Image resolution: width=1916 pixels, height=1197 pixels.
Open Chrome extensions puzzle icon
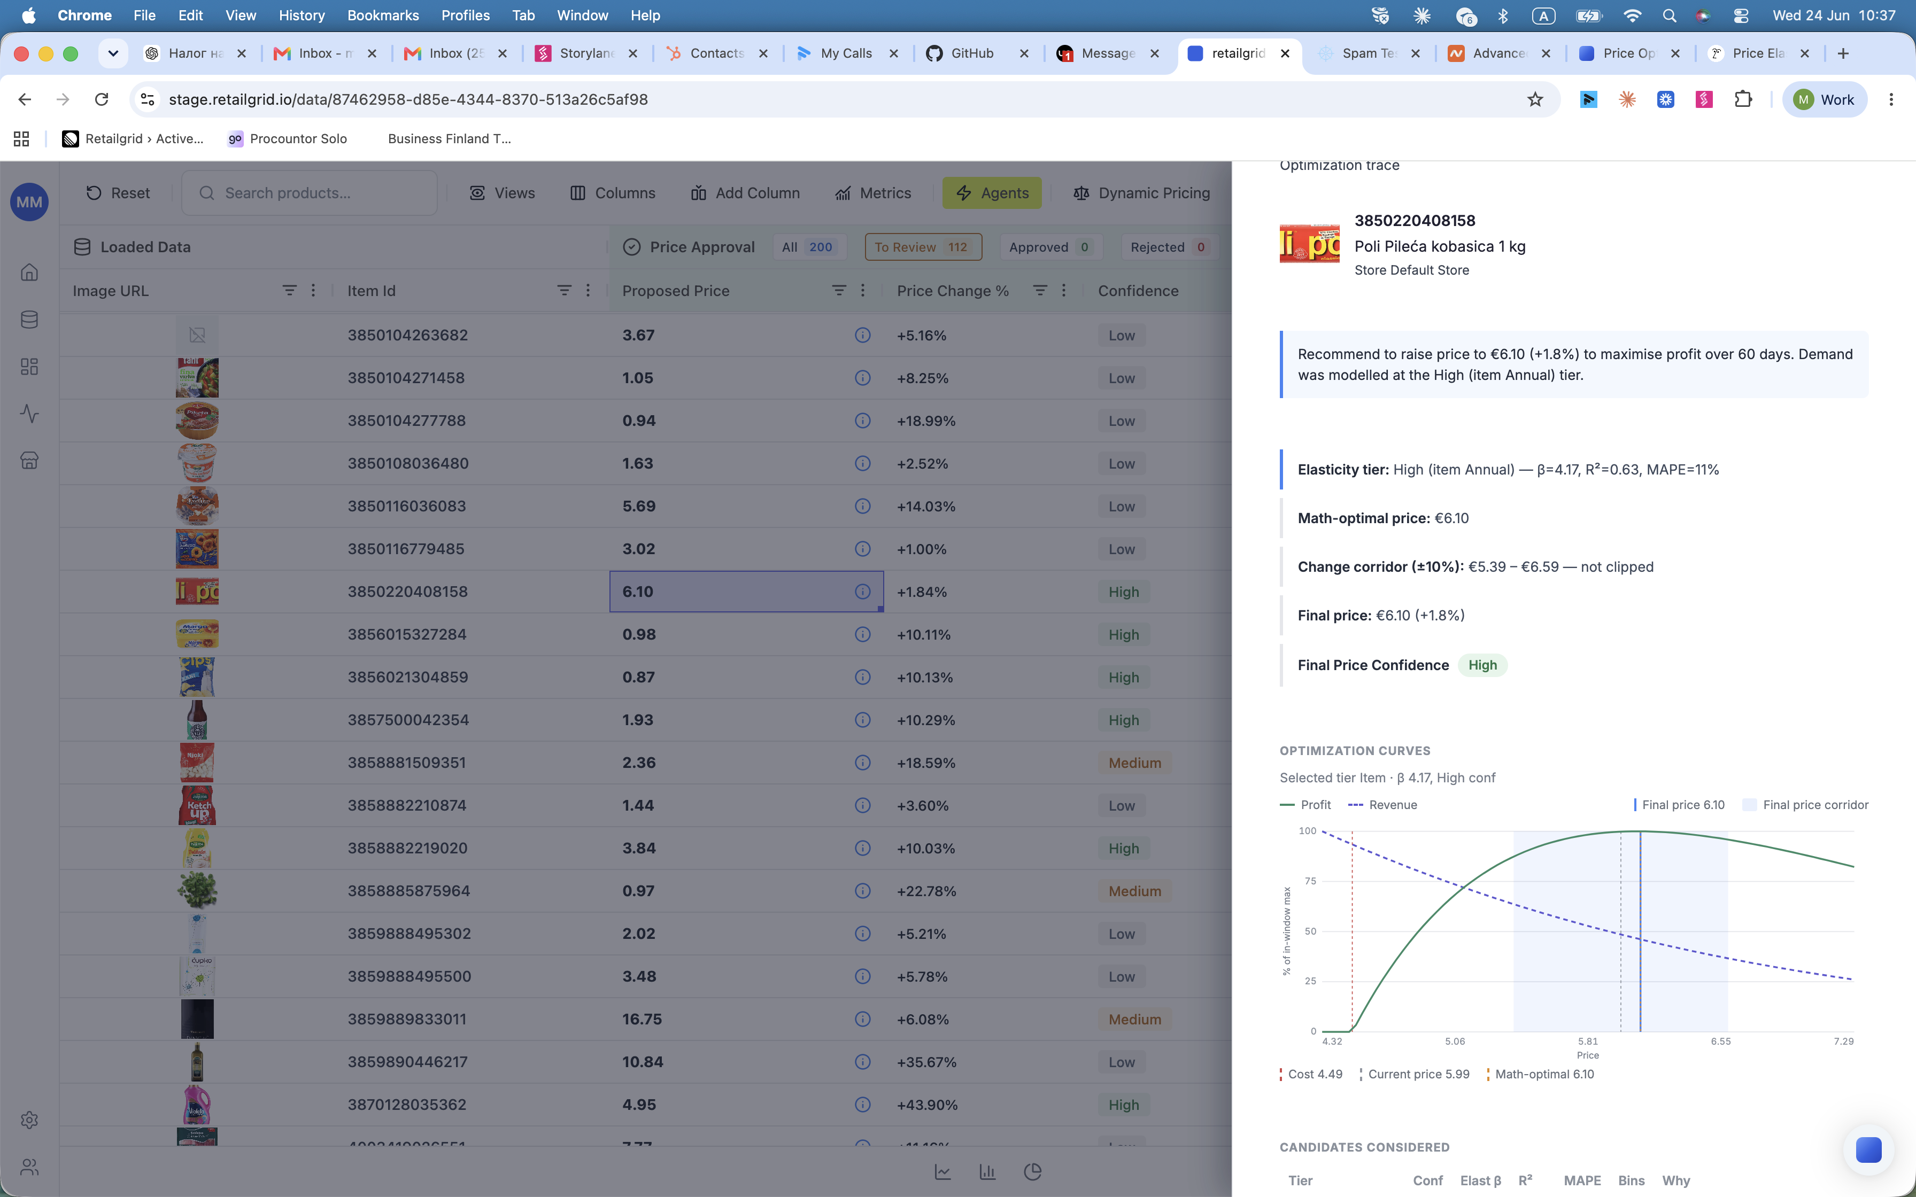pos(1743,99)
